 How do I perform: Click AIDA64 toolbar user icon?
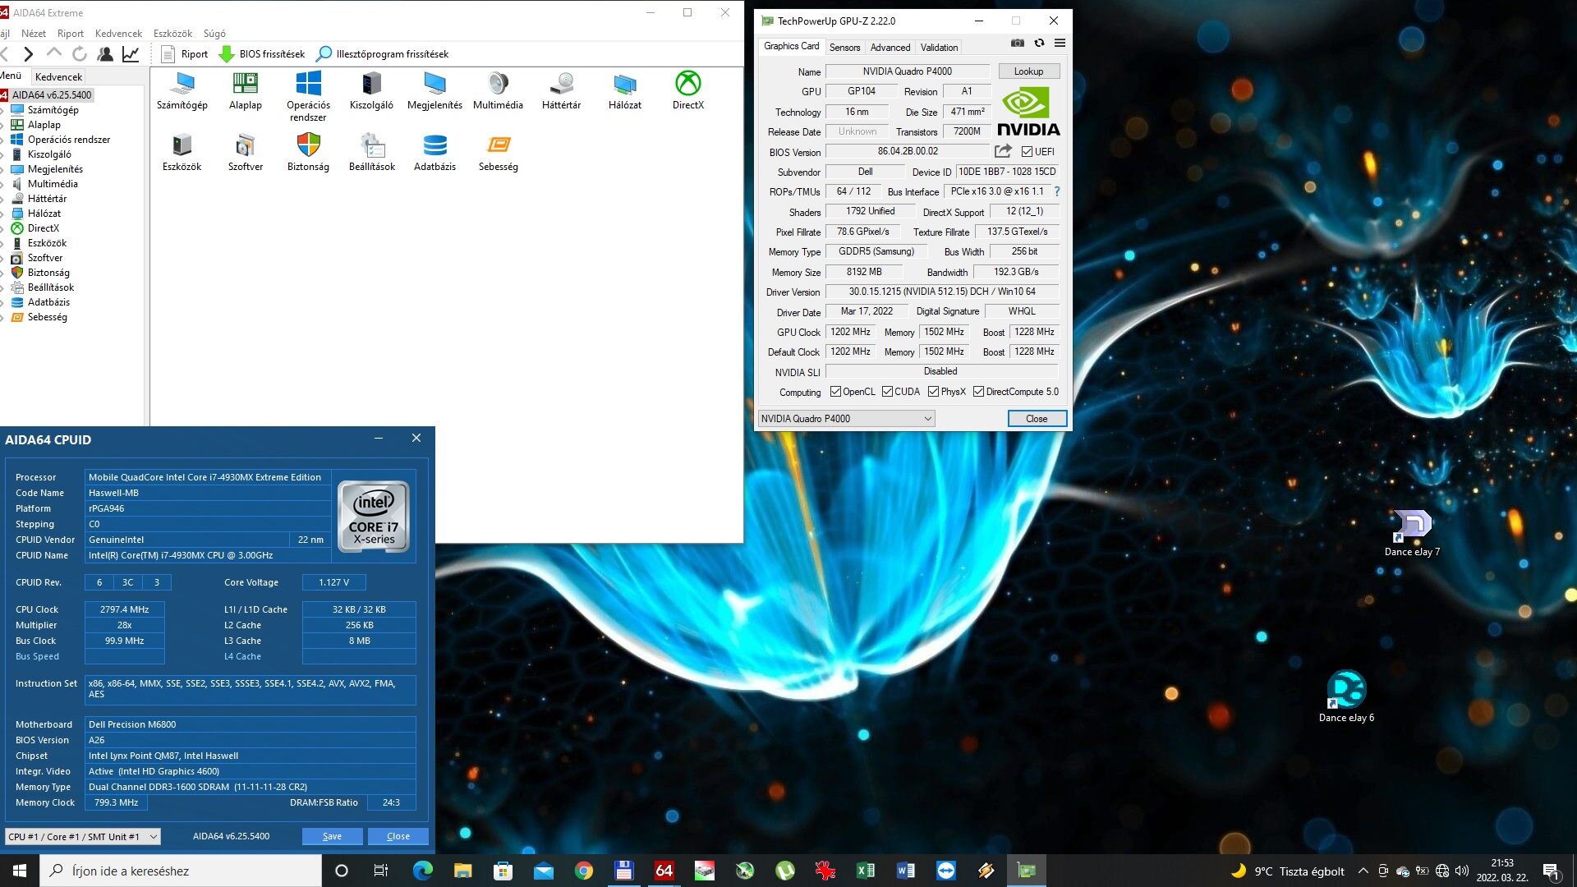105,54
